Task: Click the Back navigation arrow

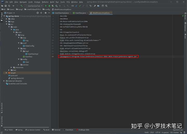Action: 14,6
